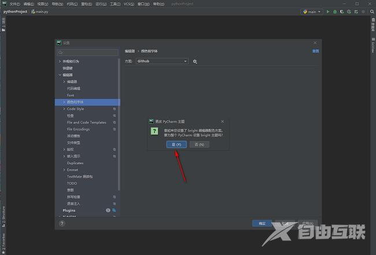Click the Debug bug icon in the toolbar
This screenshot has height=255, width=376.
point(335,11)
